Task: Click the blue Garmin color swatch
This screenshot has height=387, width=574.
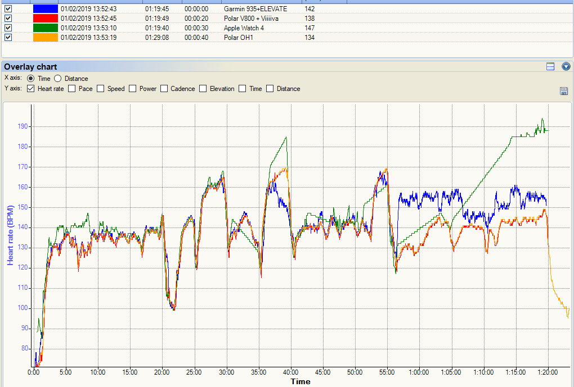Action: click(46, 9)
